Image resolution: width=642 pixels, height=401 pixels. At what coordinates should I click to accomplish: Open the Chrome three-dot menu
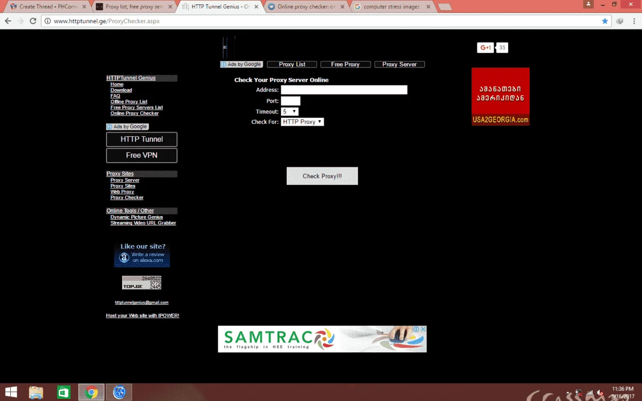[633, 21]
